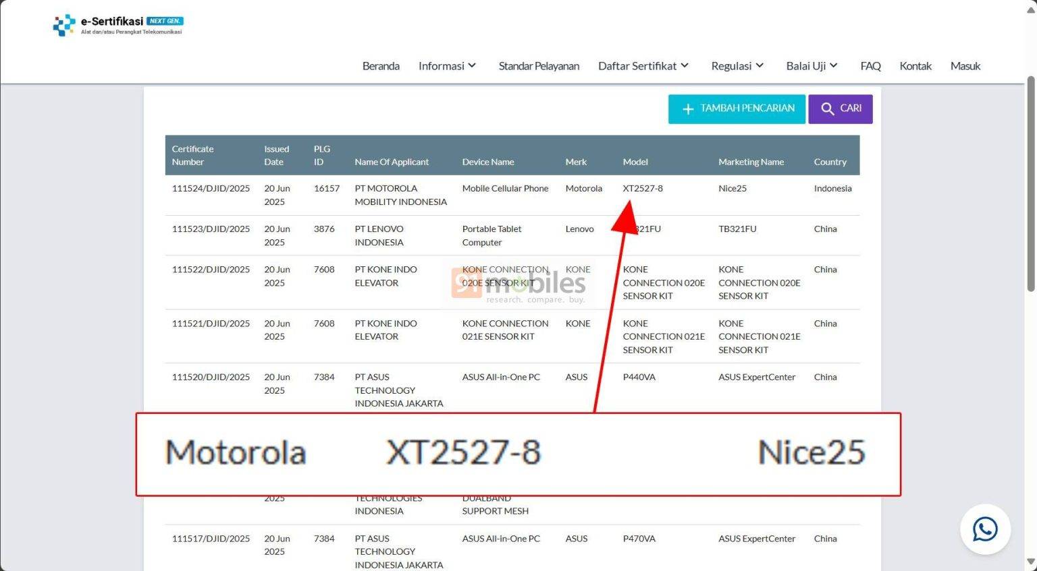Expand the Regulasi dropdown
Image resolution: width=1037 pixels, height=571 pixels.
[737, 65]
